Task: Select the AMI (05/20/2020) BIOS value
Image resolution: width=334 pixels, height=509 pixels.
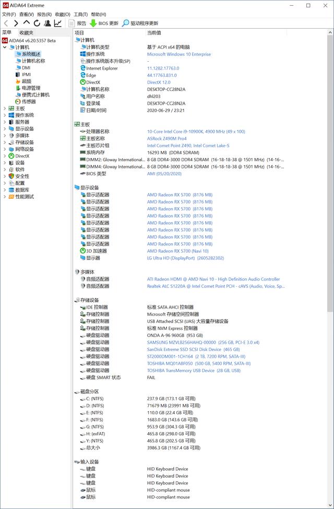Action: point(164,174)
